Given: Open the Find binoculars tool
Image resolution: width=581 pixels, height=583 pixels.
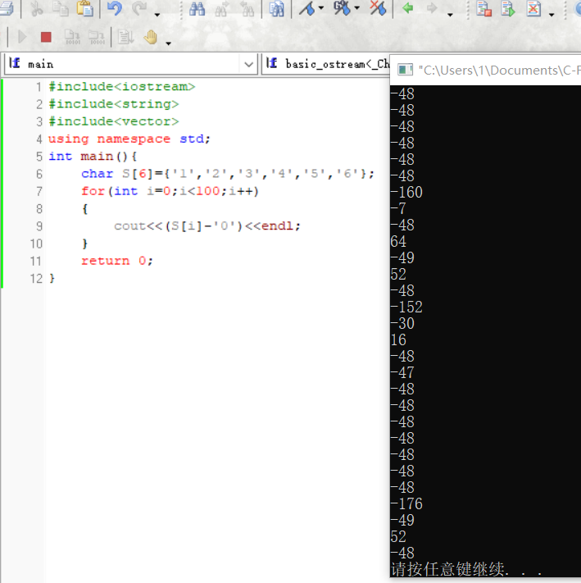Looking at the screenshot, I should click(197, 8).
